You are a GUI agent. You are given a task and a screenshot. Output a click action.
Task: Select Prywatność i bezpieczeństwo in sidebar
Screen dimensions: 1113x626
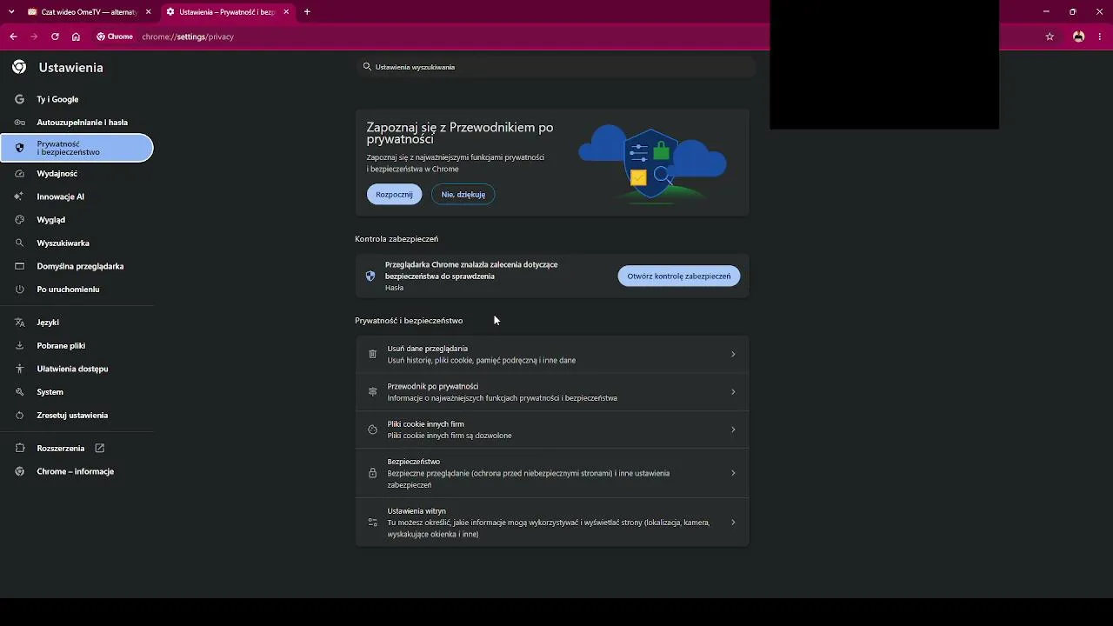77,148
